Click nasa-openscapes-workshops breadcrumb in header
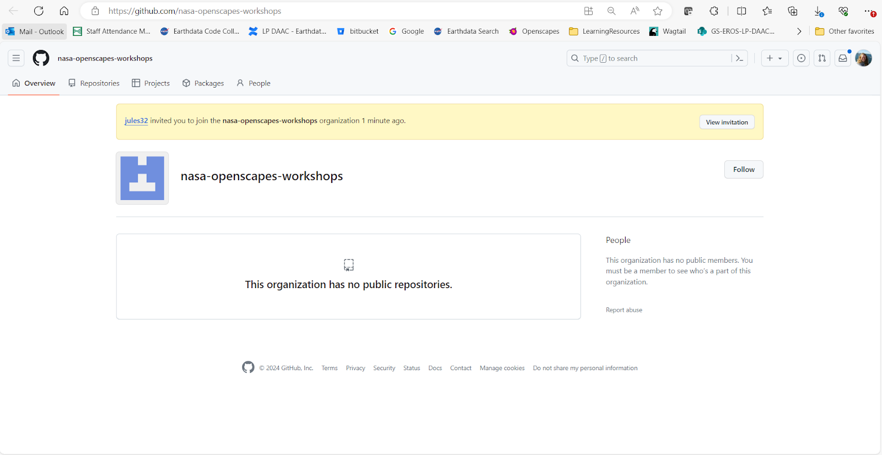 [x=105, y=58]
